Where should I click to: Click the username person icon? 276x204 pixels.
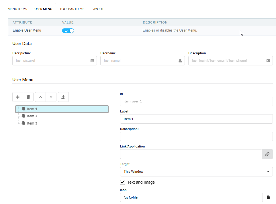(180, 61)
